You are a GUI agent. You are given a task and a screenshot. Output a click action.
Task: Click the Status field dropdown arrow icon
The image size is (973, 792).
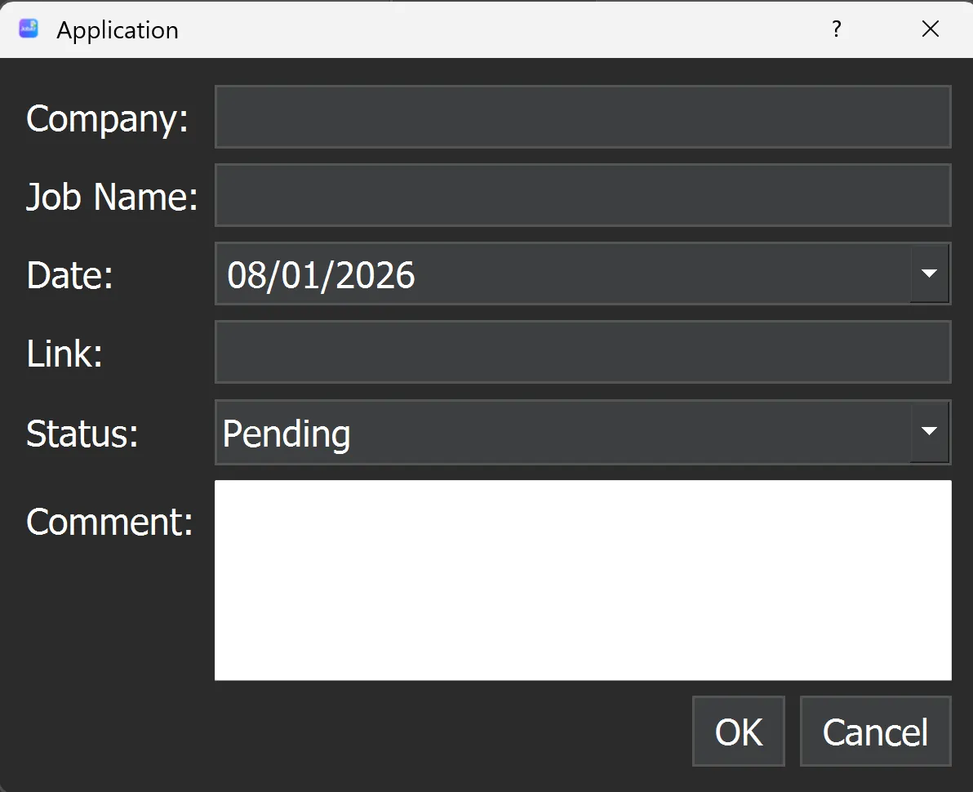tap(930, 433)
